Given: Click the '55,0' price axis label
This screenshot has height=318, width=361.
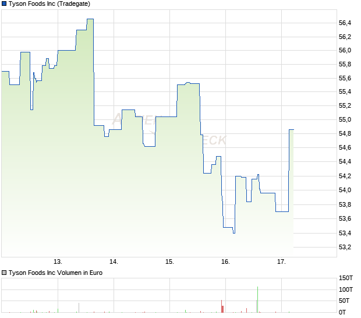Looking at the screenshot, I should (345, 119).
